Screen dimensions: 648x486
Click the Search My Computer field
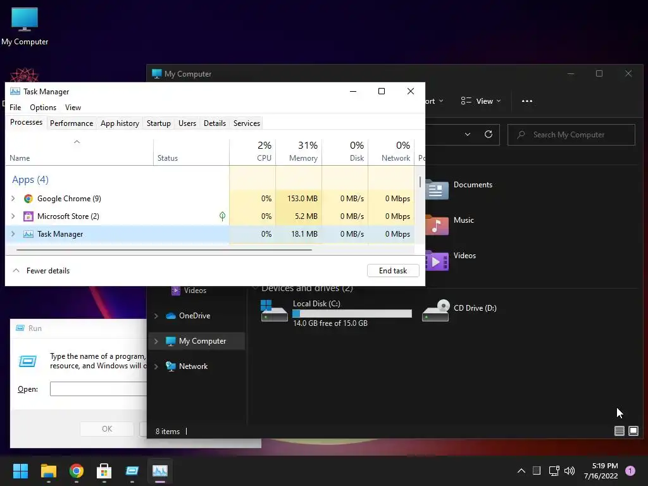[x=571, y=135]
